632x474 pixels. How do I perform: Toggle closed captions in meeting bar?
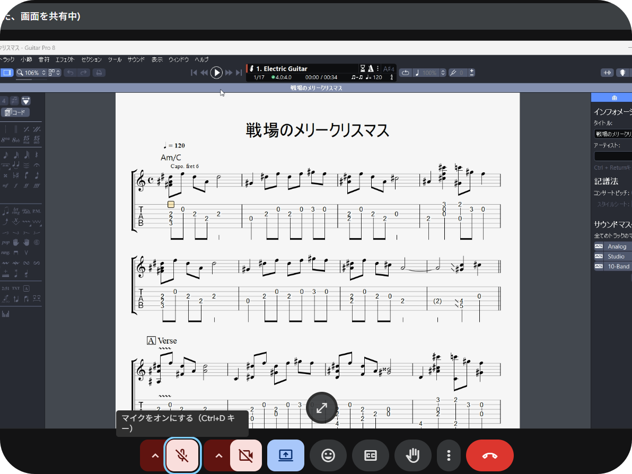pos(371,455)
